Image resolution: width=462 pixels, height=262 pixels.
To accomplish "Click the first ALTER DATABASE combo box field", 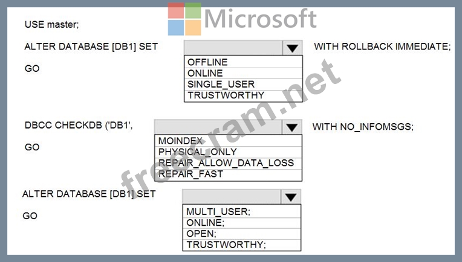I will point(233,48).
